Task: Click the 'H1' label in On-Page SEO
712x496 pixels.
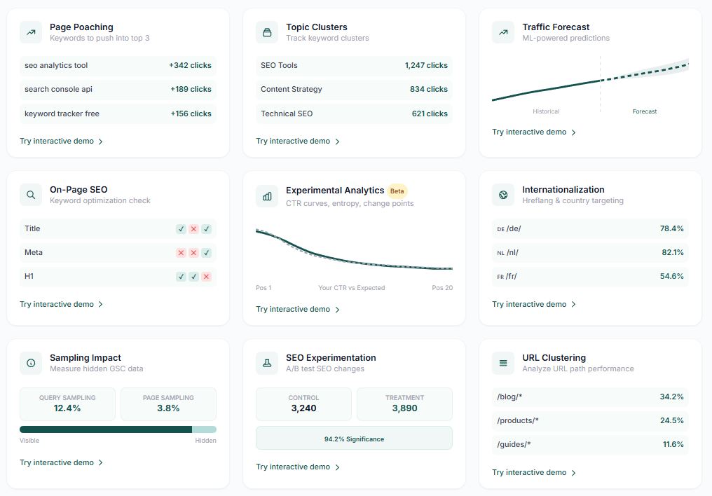Action: [29, 276]
